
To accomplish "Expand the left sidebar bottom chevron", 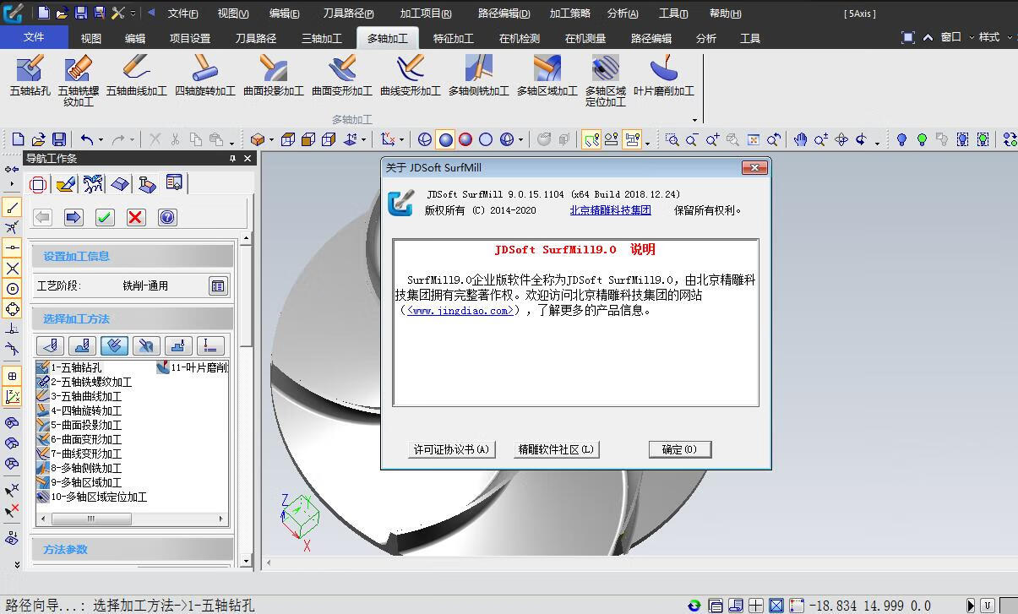I will 16,564.
